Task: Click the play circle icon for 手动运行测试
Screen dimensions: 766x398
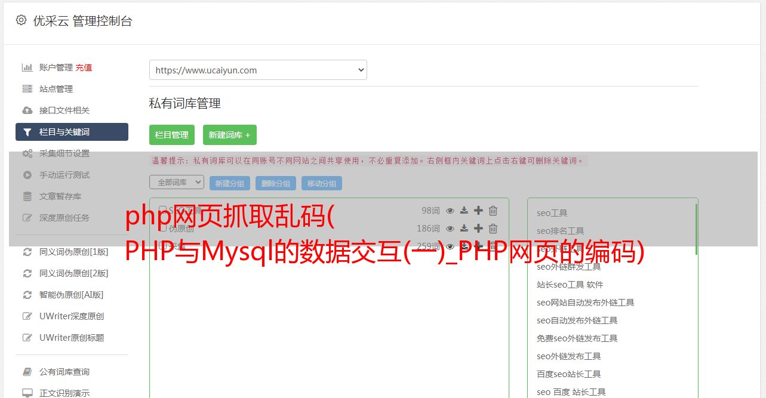Action: pos(27,175)
